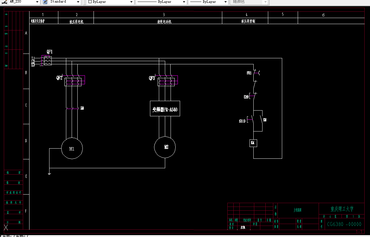Click the QF3 breaker label
The image size is (370, 237).
click(152, 78)
